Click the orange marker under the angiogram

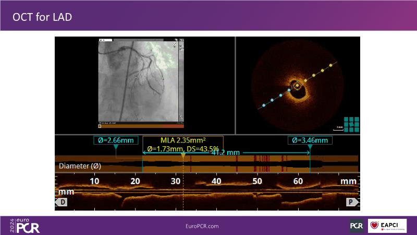point(100,125)
